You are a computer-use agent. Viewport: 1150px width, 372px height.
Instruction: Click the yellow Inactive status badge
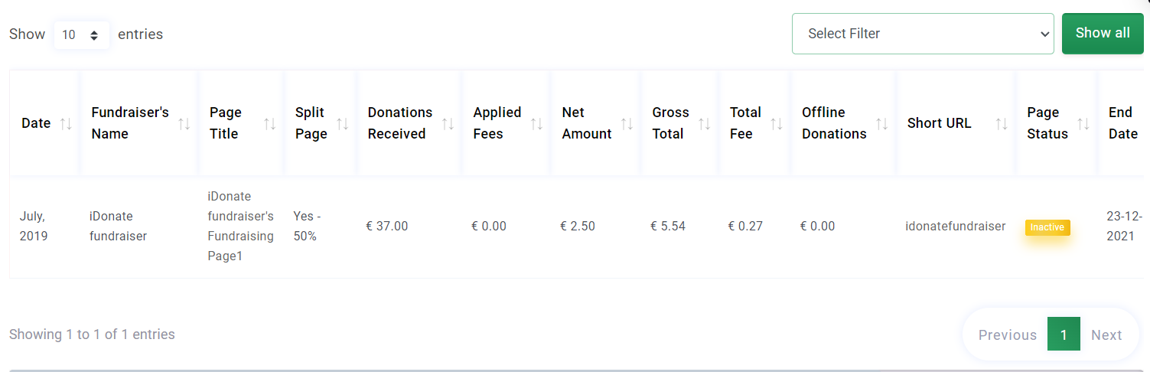click(1047, 227)
